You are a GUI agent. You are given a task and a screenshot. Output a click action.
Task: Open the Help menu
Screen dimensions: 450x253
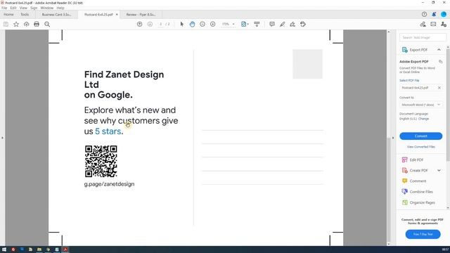[60, 8]
